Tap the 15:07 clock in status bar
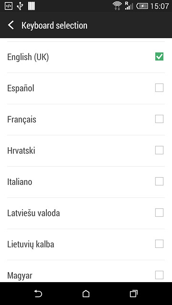Viewport: 172px width, 305px height. click(160, 6)
